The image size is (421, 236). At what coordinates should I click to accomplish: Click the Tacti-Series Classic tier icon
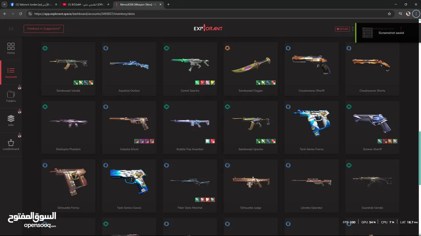(x=106, y=166)
